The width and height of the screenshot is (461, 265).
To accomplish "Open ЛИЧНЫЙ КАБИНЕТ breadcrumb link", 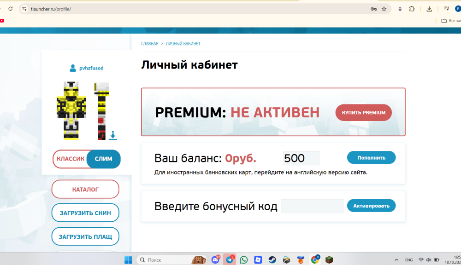I will [x=183, y=43].
